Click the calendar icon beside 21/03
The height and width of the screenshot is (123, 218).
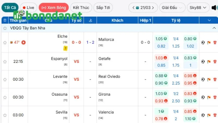tap(137, 8)
